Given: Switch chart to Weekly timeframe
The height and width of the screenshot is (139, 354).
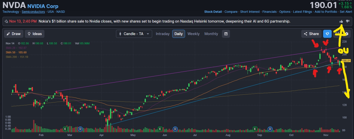Looking at the screenshot, I should coord(193,34).
